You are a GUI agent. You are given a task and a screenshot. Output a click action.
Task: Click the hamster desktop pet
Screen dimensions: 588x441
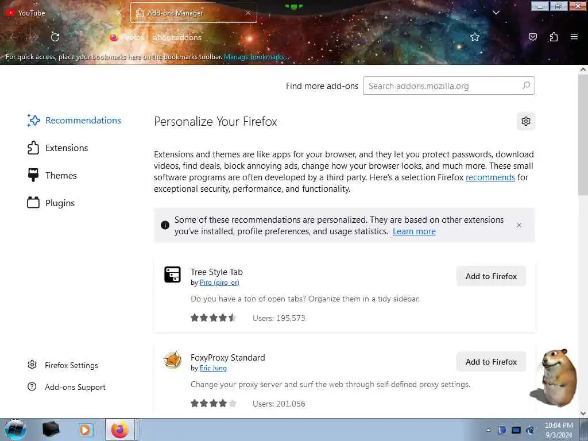(x=554, y=377)
